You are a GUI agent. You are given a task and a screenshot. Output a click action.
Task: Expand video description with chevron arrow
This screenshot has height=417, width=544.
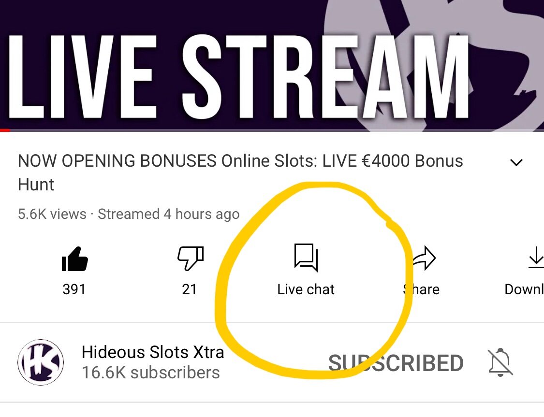coord(516,162)
